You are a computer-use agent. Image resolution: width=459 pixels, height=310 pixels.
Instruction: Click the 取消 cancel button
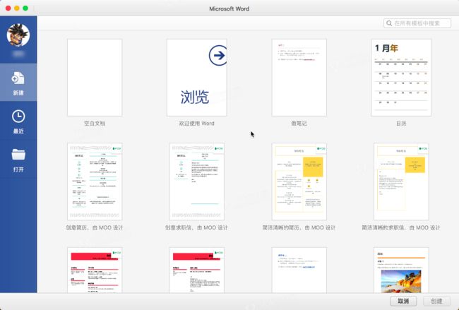[x=403, y=301]
